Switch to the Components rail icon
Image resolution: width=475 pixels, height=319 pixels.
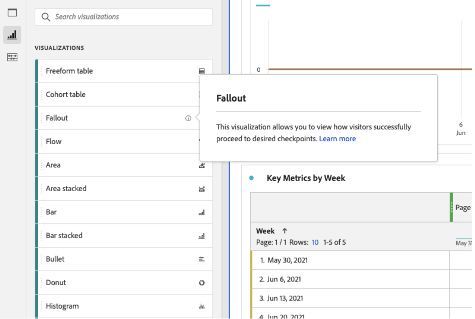[x=12, y=57]
